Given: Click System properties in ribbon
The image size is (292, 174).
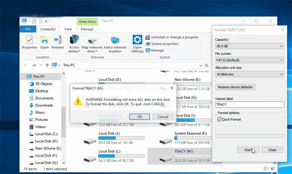Looking at the screenshot, I should pos(162,44).
